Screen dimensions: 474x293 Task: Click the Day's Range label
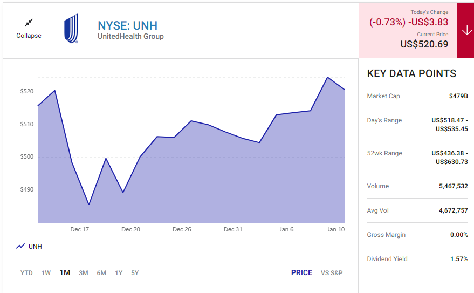click(x=384, y=120)
